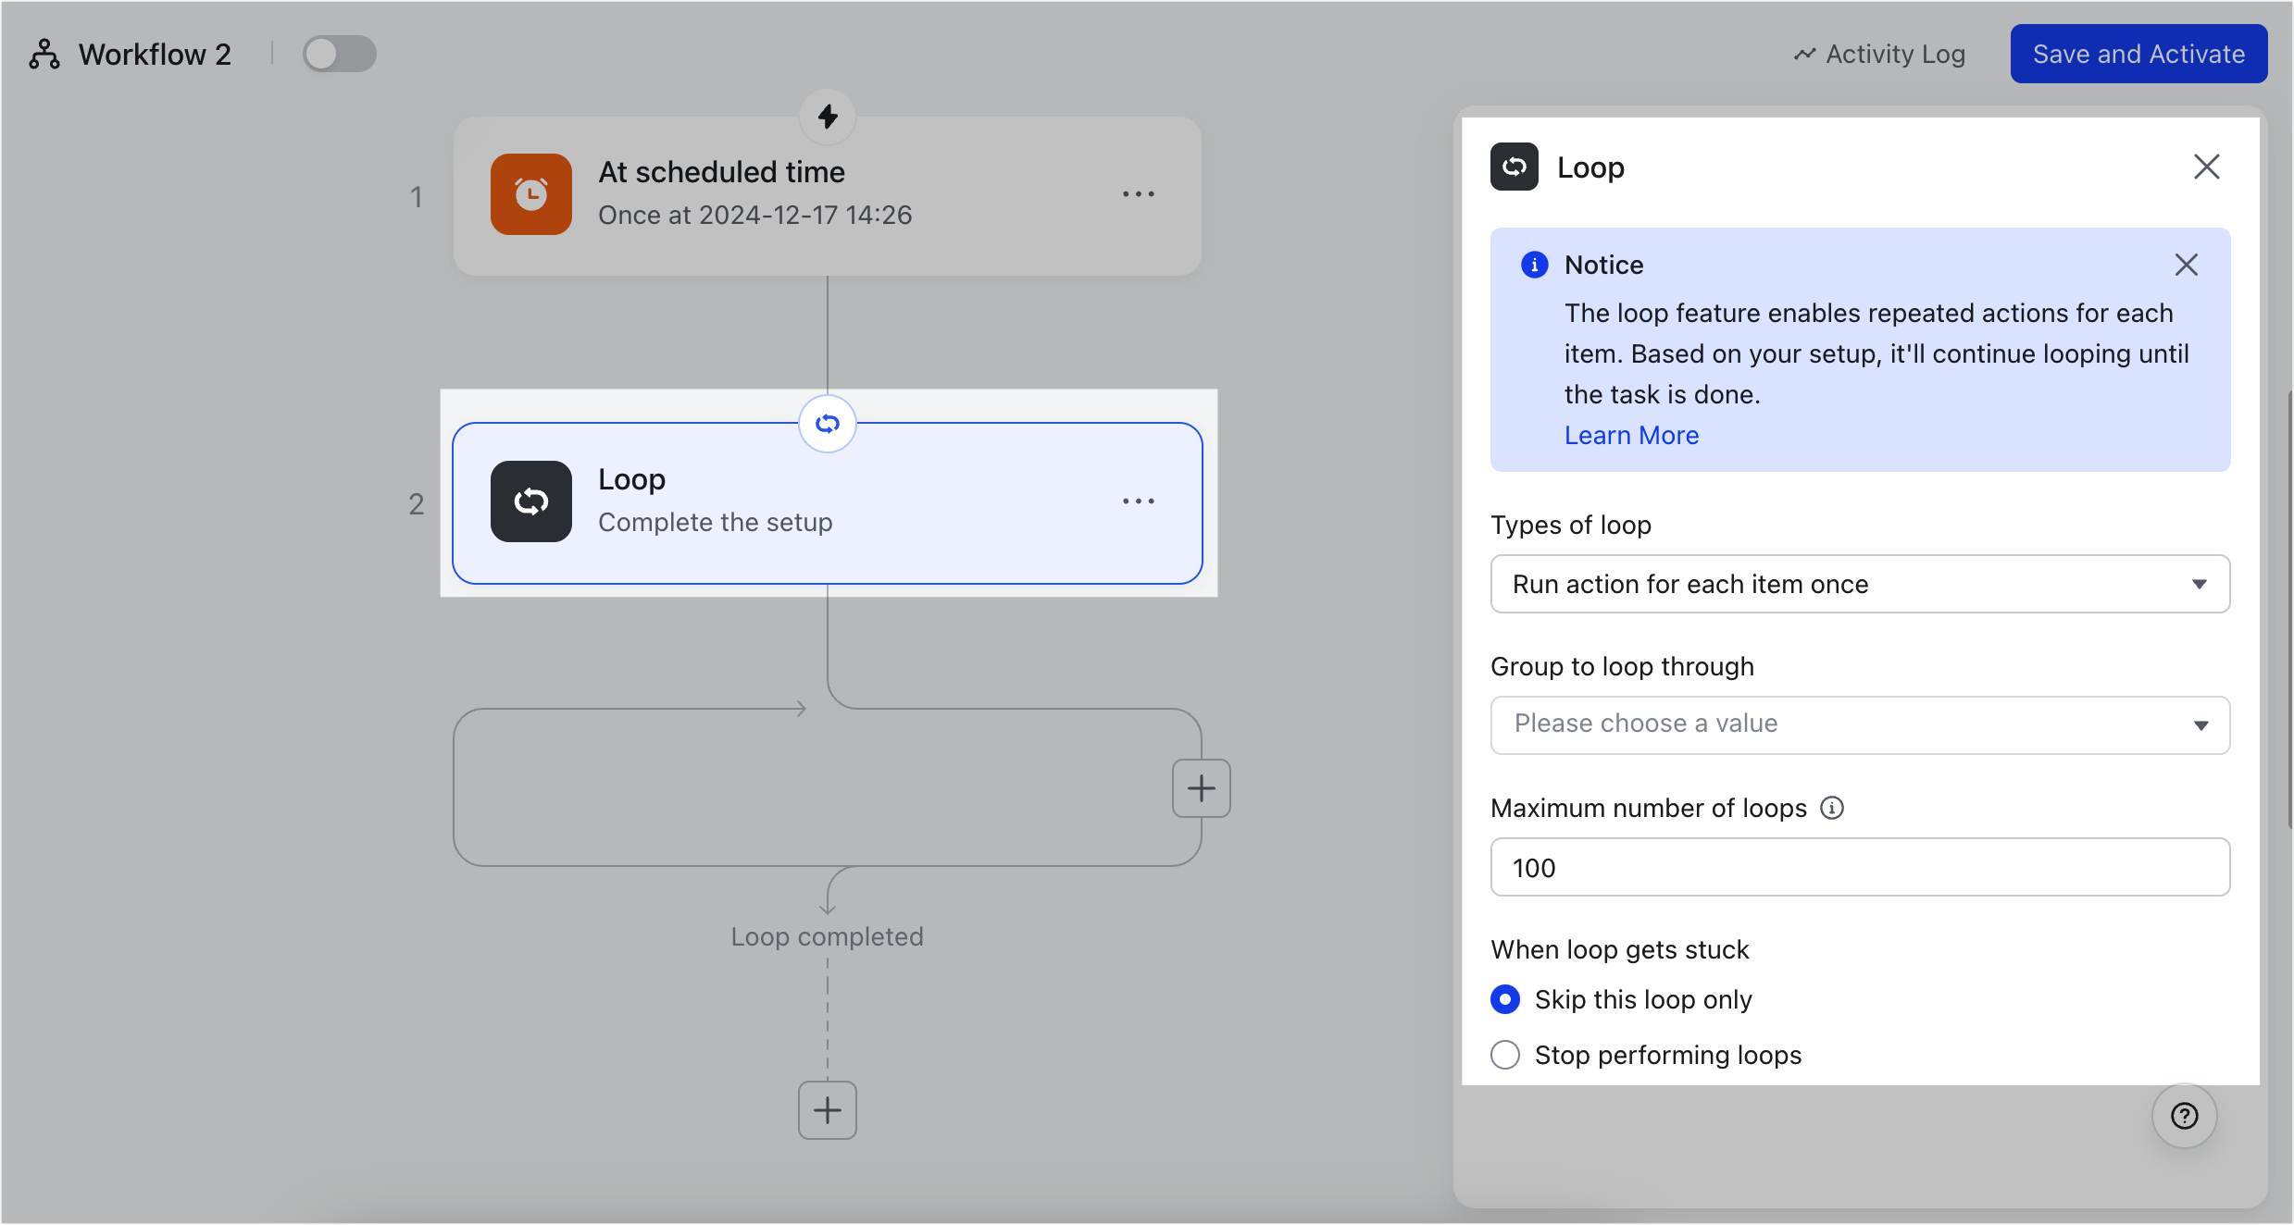Click Save and Activate
2294x1225 pixels.
point(2138,53)
